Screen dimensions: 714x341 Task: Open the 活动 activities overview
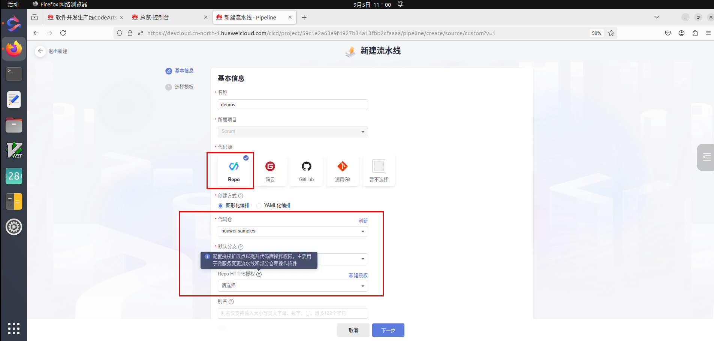pos(13,4)
